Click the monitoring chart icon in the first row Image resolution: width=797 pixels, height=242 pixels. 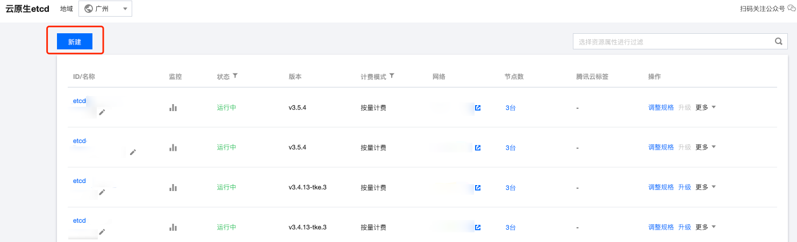(173, 107)
